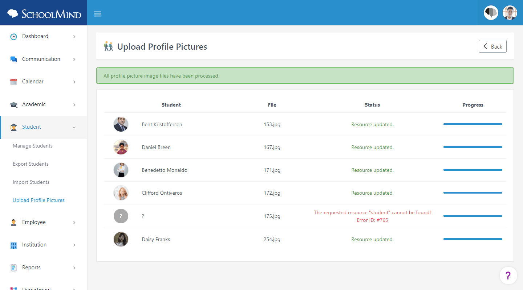Click the Employee person icon
Viewport: 523px width, 290px height.
(13, 223)
